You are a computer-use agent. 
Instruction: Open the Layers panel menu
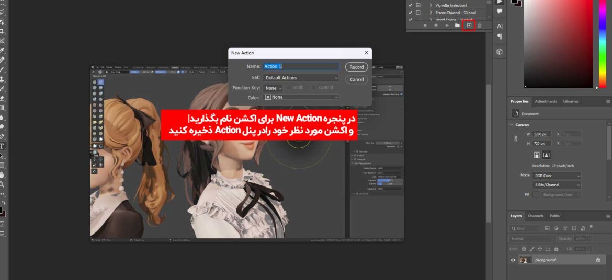point(608,216)
